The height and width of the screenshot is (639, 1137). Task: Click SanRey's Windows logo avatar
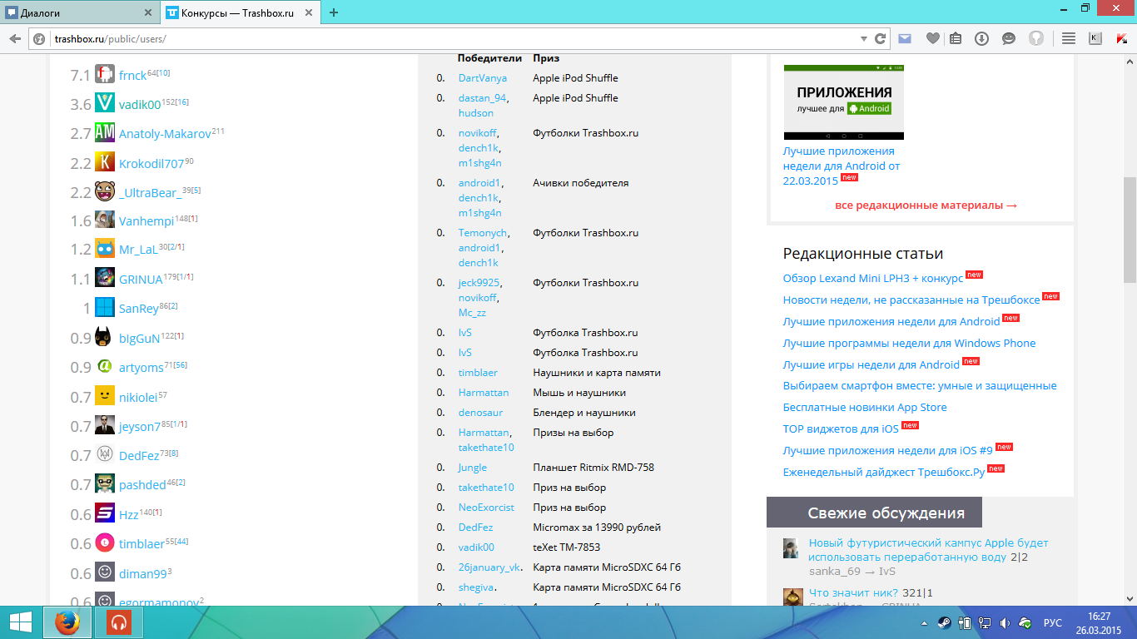point(105,308)
